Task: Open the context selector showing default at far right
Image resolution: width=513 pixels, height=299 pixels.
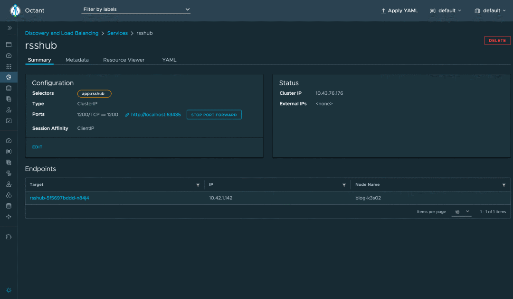Action: click(490, 11)
